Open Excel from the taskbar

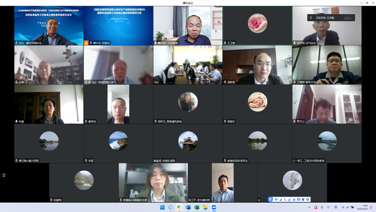tap(196, 208)
